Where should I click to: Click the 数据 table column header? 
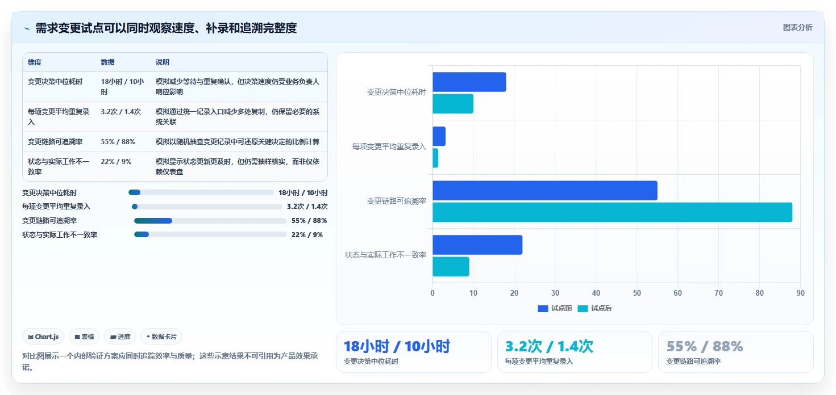tap(108, 62)
